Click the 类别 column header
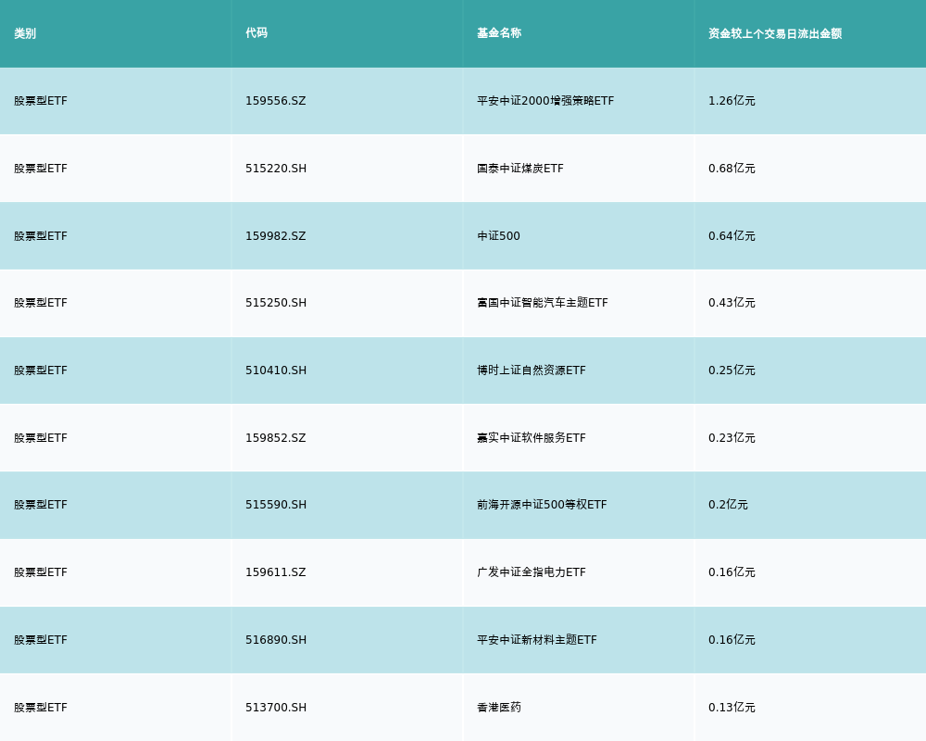The image size is (926, 741). click(25, 33)
